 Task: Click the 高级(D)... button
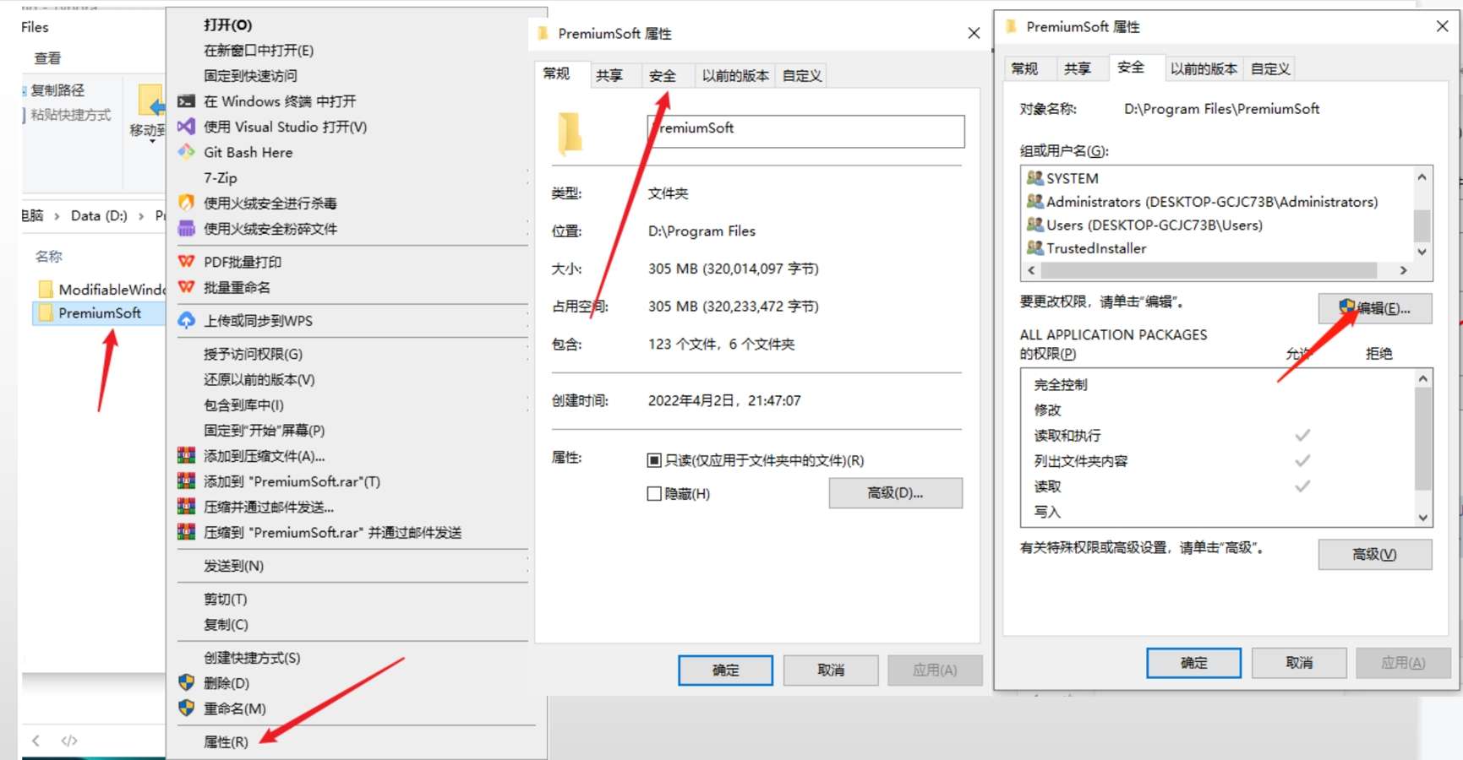(x=895, y=493)
